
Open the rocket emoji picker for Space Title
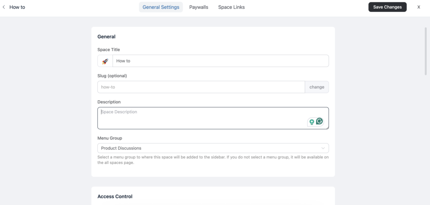(105, 61)
